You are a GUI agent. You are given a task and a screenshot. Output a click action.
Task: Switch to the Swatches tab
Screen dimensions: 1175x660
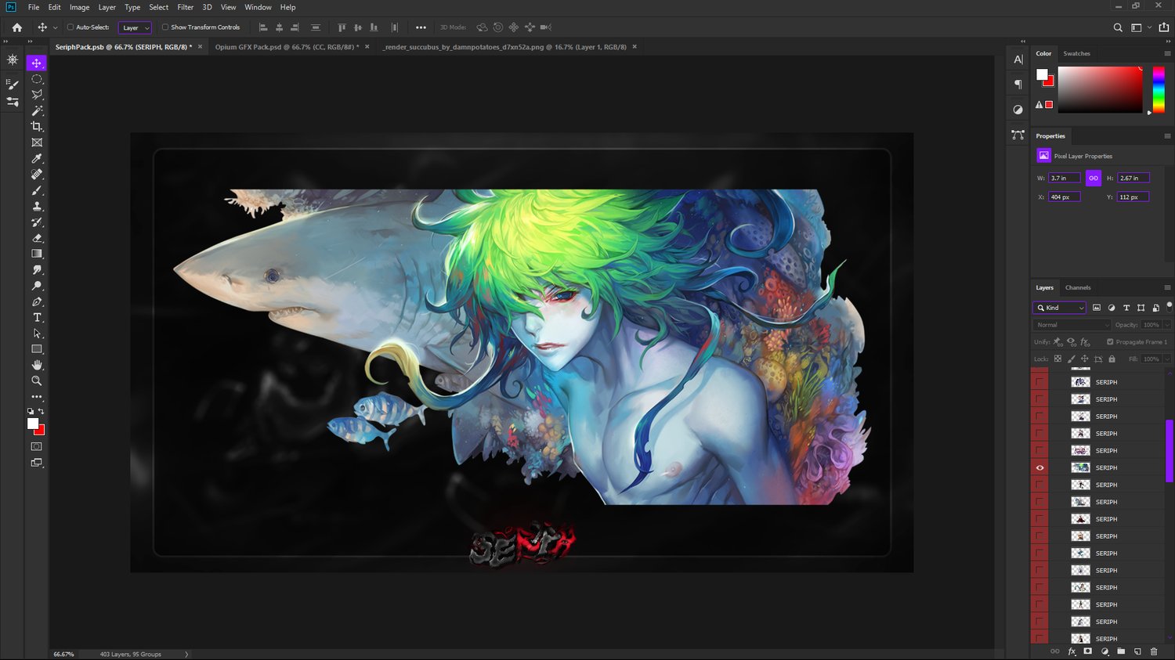click(1076, 53)
